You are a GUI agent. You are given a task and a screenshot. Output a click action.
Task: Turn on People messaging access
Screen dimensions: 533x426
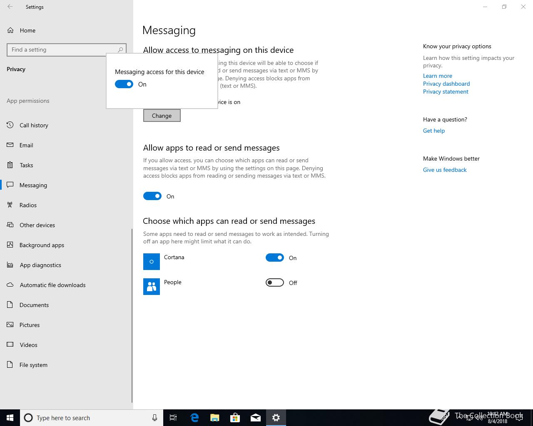275,282
